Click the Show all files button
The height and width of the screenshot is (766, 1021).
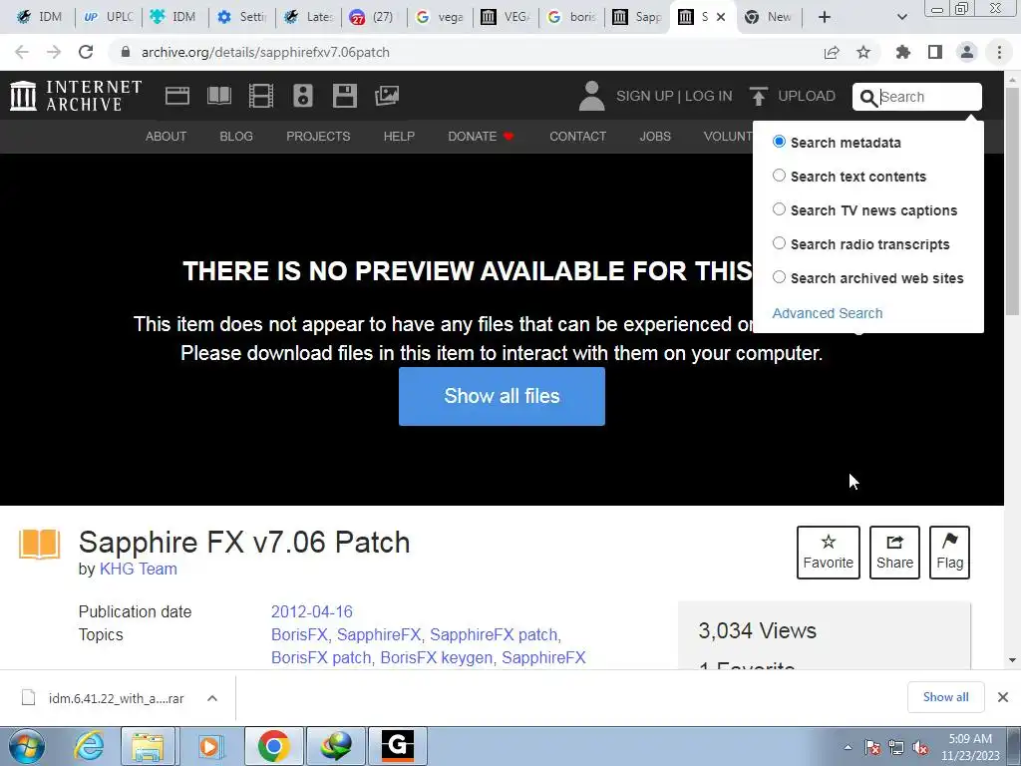(503, 396)
